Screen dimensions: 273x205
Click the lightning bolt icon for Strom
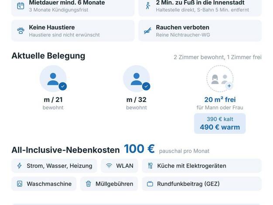[20, 166]
